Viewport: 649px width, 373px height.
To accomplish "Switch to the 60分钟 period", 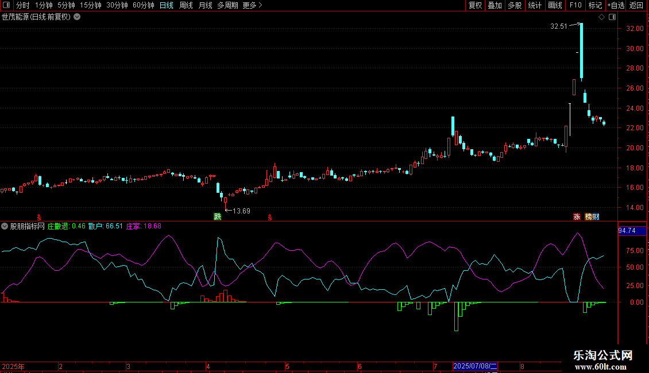I will point(143,5).
